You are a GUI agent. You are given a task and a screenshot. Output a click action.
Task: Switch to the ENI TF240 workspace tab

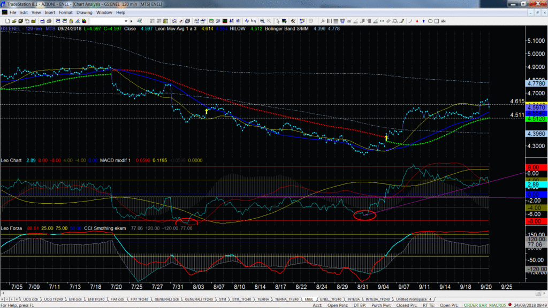pyautogui.click(x=96, y=299)
